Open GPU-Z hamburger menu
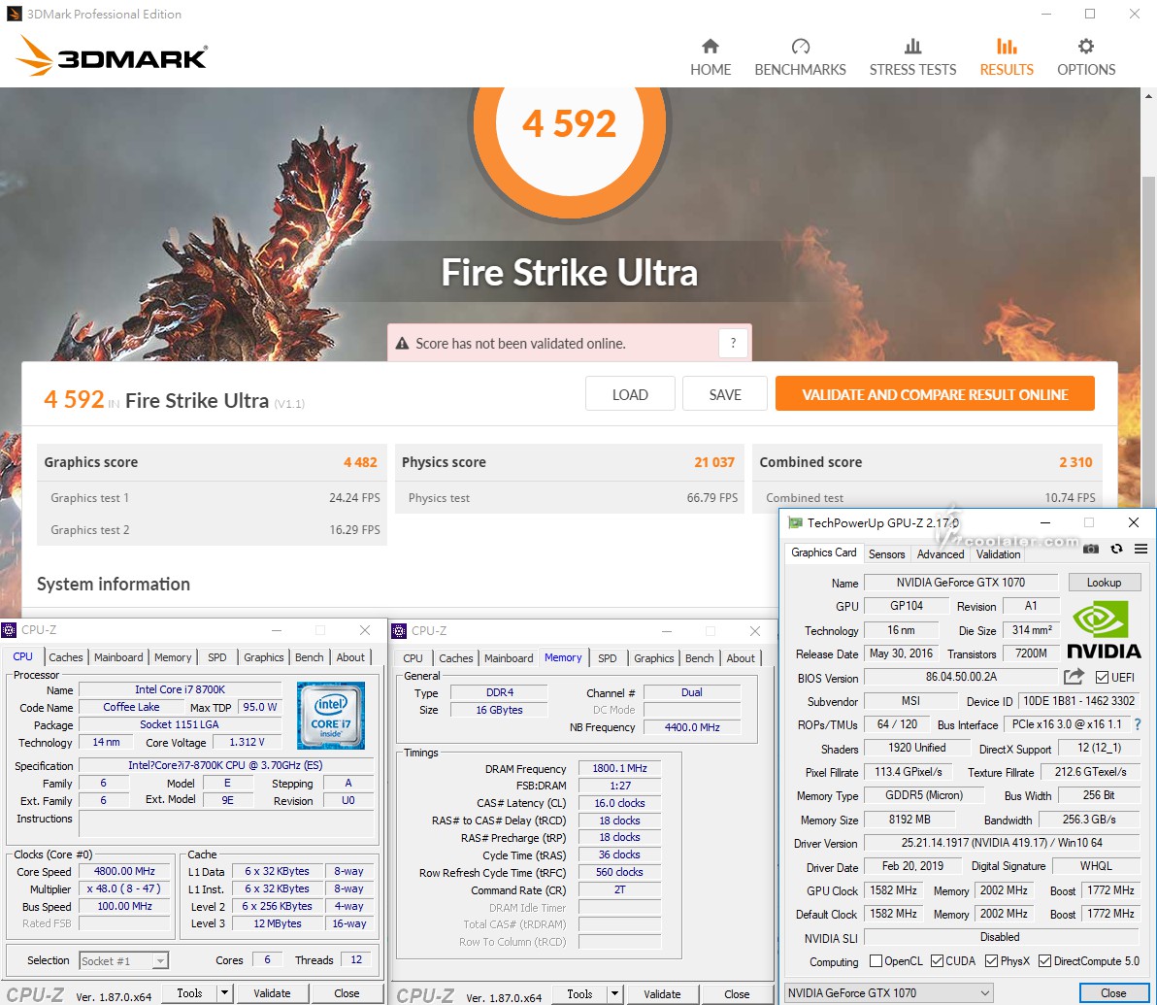Viewport: 1157px width, 1005px height. click(1140, 550)
